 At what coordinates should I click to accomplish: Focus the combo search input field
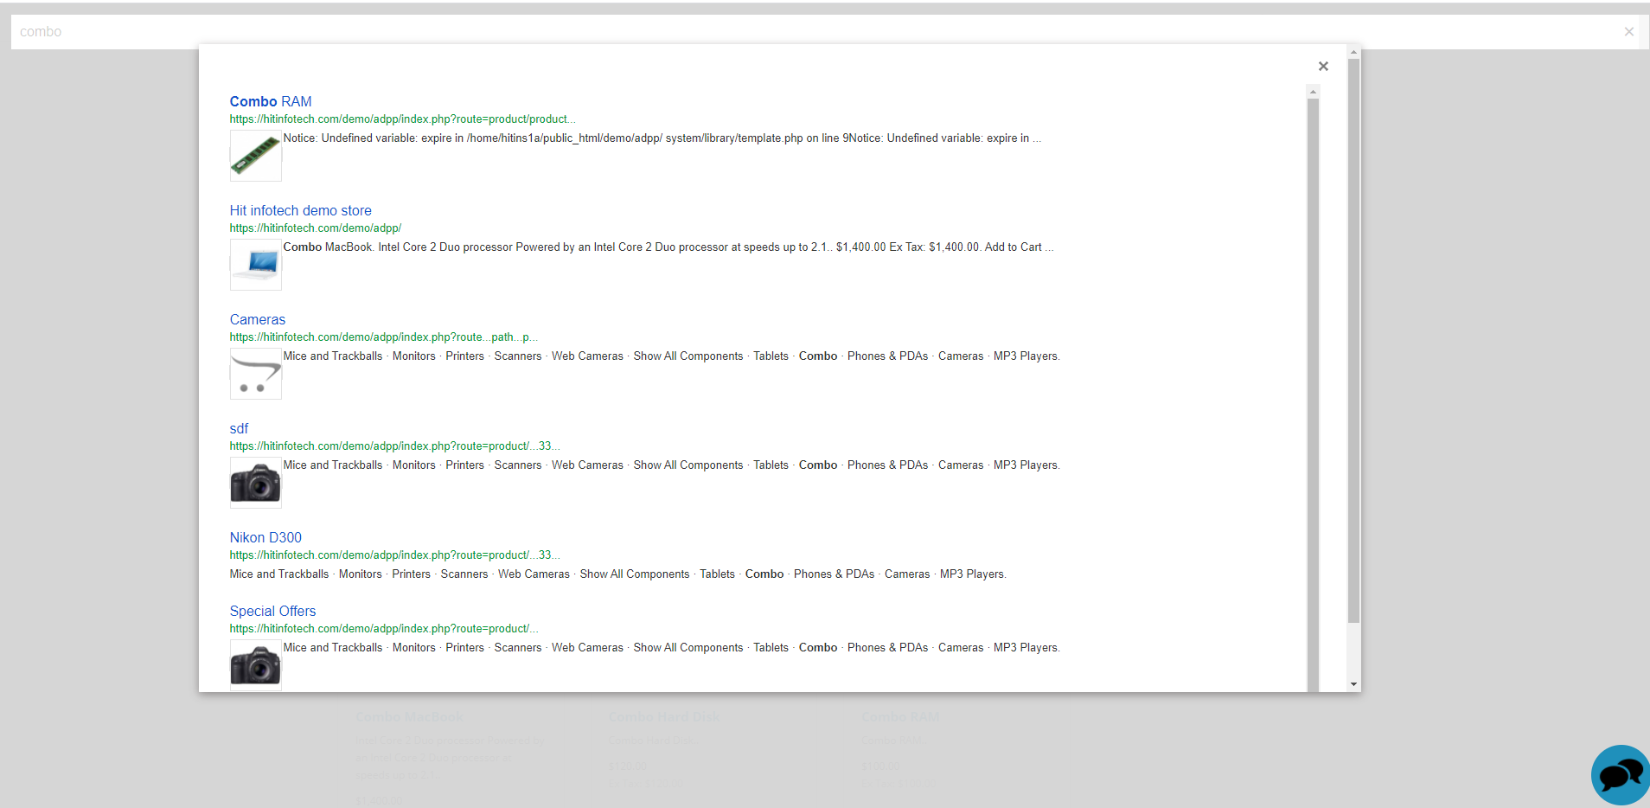pos(778,32)
